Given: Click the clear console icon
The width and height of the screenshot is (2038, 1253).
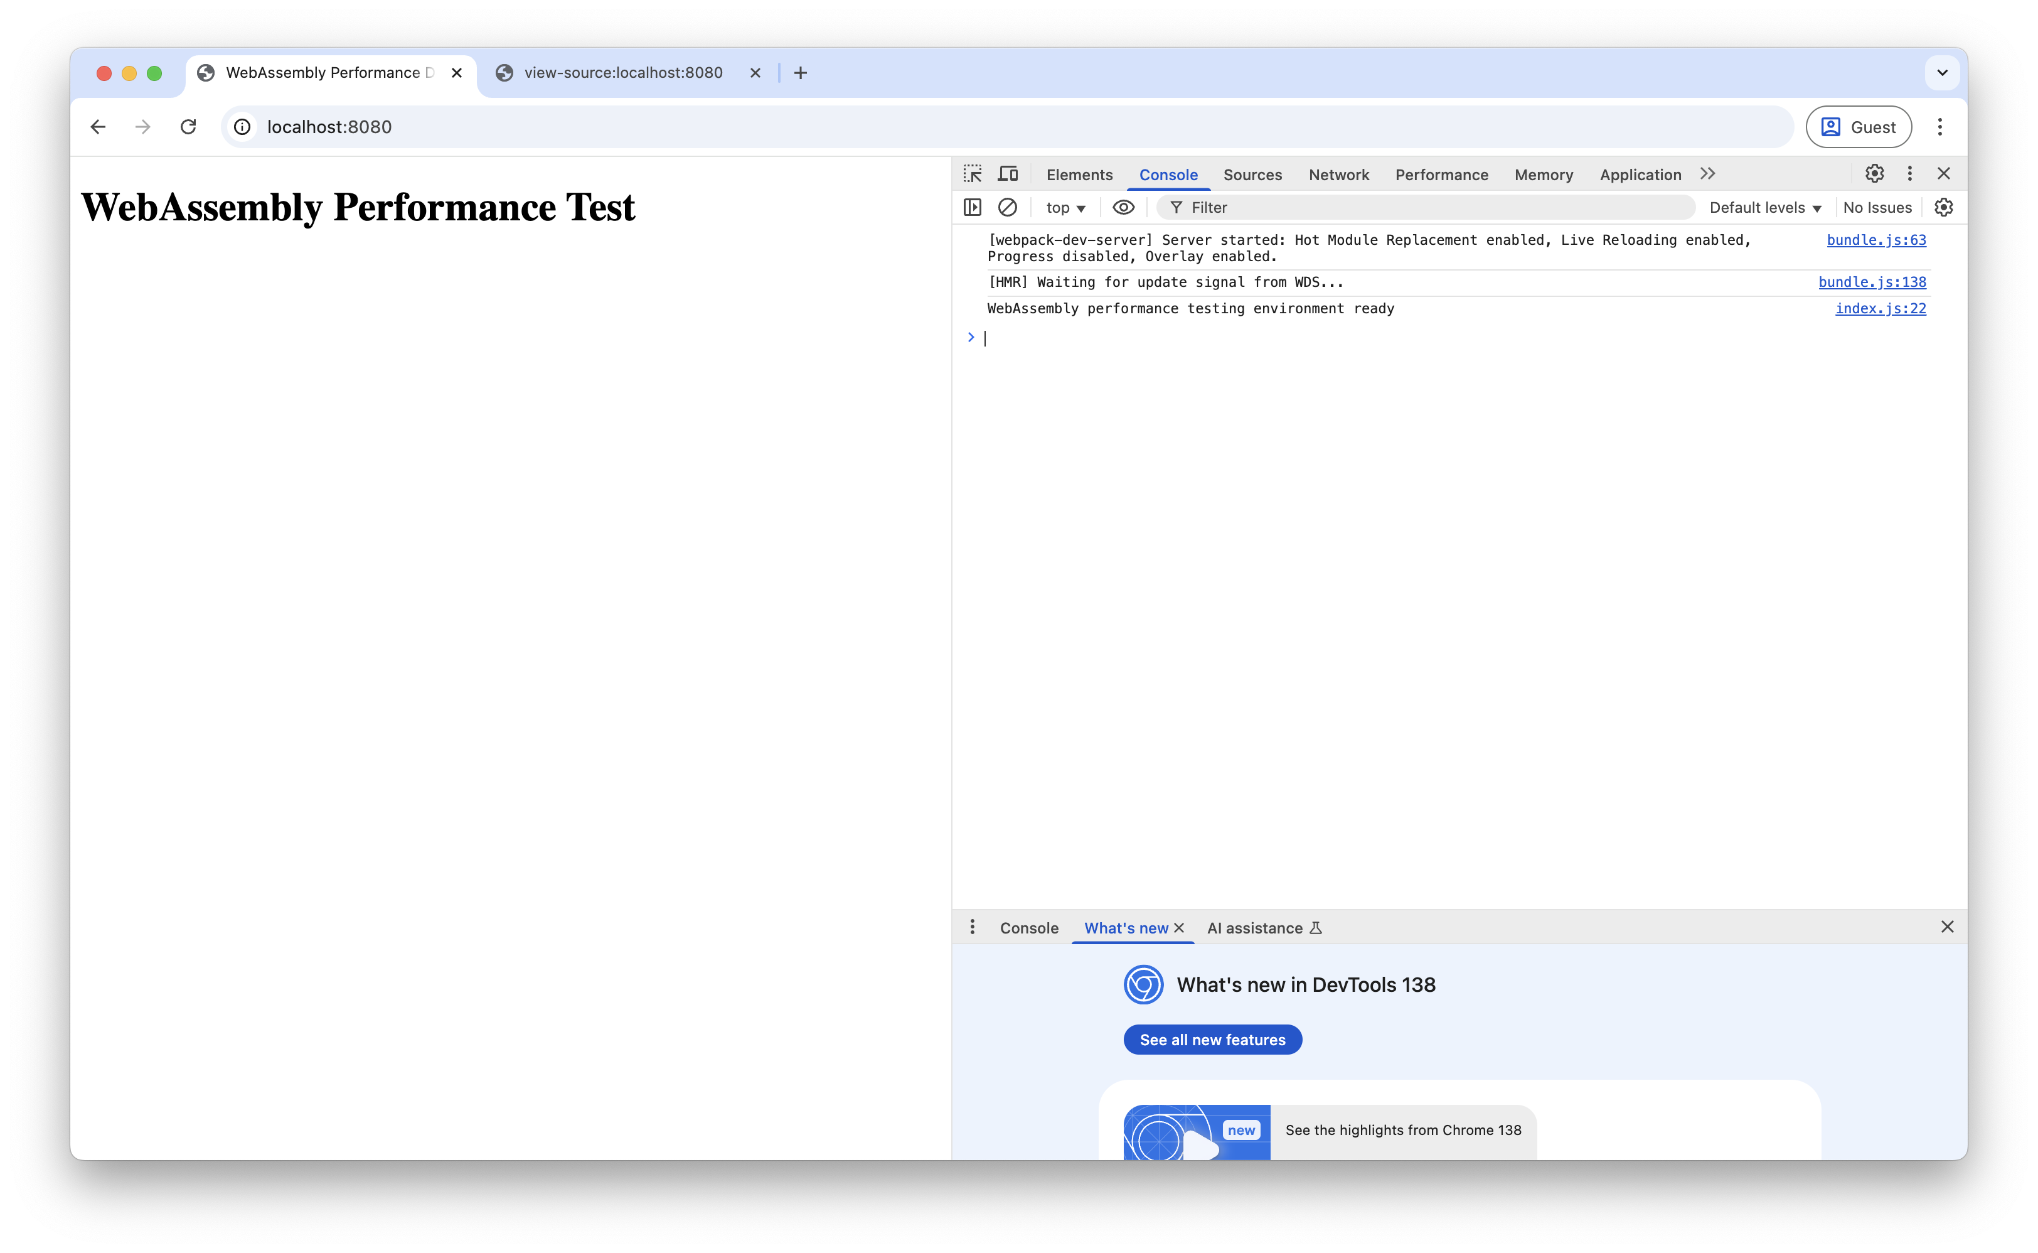Looking at the screenshot, I should [1007, 207].
